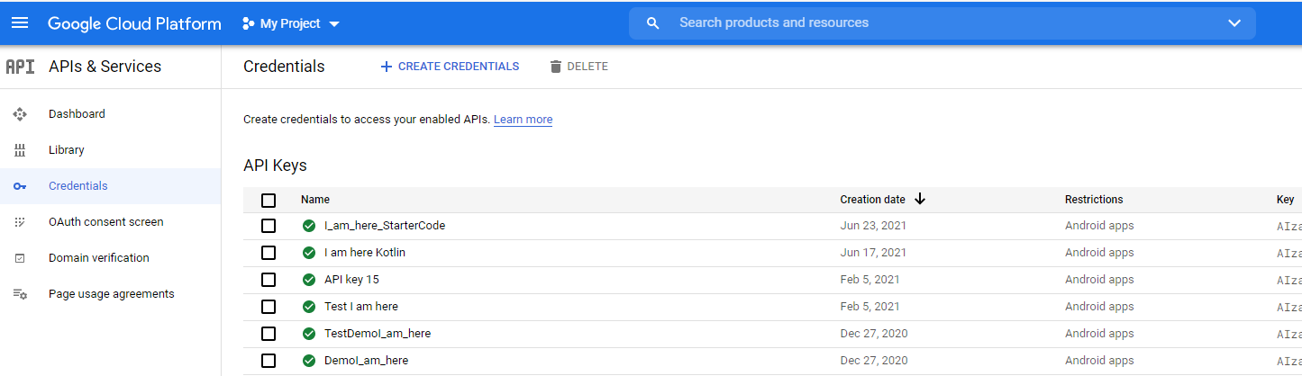The image size is (1302, 376).
Task: Open Page usage agreements
Action: pos(112,294)
